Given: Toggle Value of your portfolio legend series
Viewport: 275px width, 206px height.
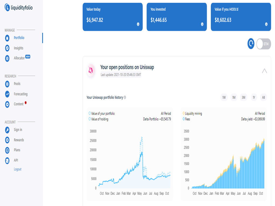Looking at the screenshot, I should [x=90, y=113].
